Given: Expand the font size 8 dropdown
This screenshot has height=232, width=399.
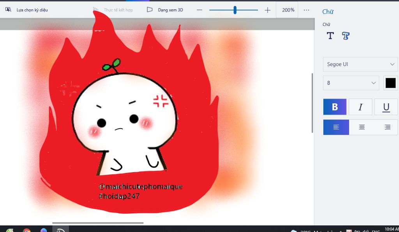Looking at the screenshot, I should (x=351, y=83).
